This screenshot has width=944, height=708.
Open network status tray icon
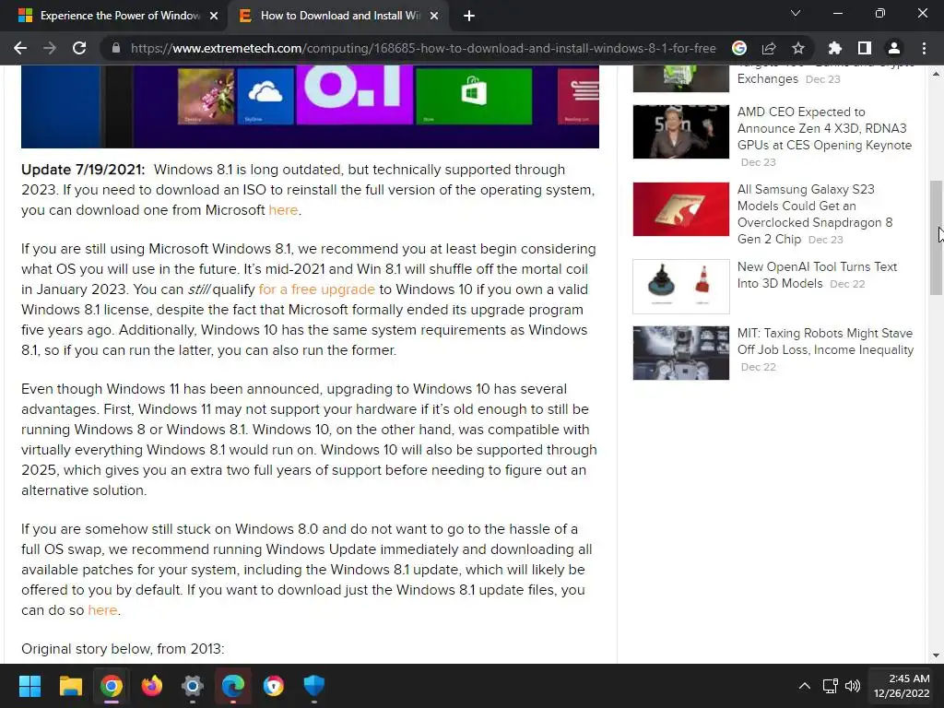click(x=831, y=686)
